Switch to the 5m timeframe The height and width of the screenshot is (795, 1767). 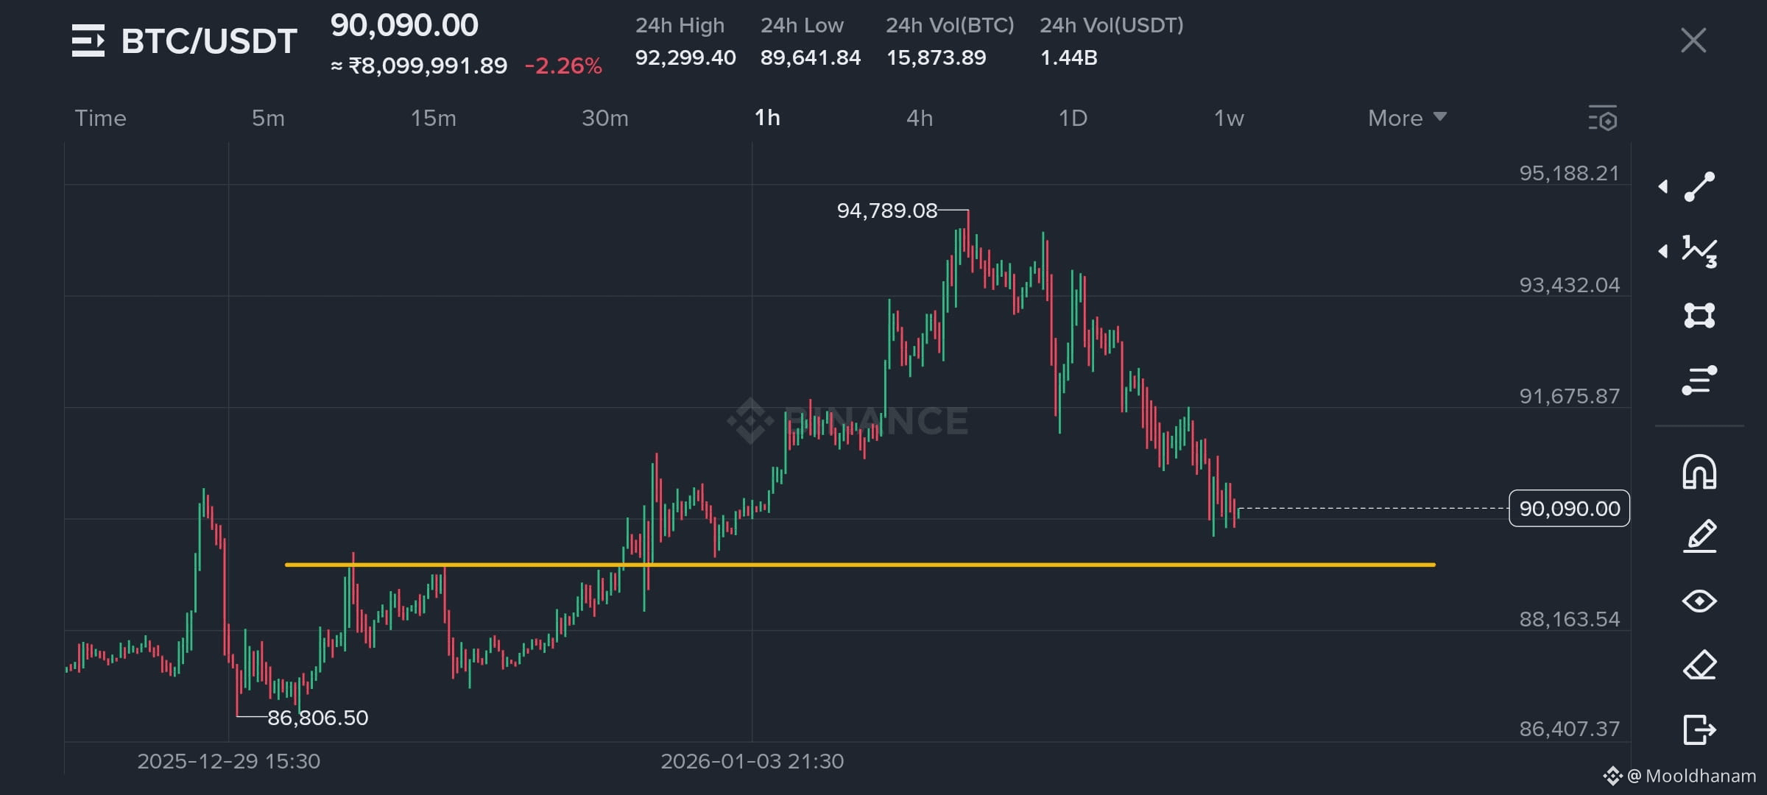coord(268,118)
